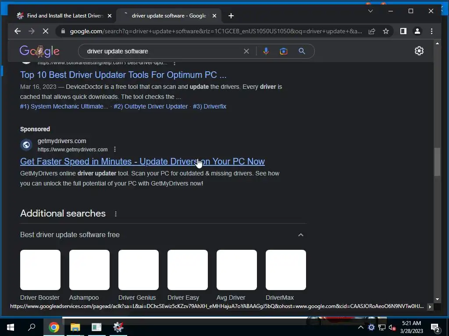The height and width of the screenshot is (336, 449).
Task: Select the Driver Genius thumbnail
Action: click(139, 270)
